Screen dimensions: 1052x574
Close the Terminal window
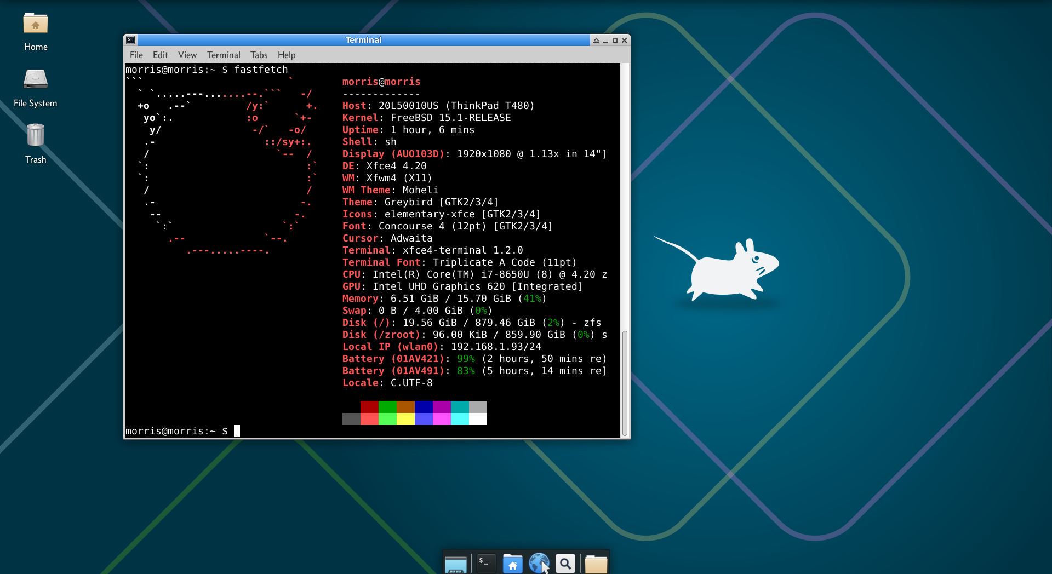click(624, 41)
